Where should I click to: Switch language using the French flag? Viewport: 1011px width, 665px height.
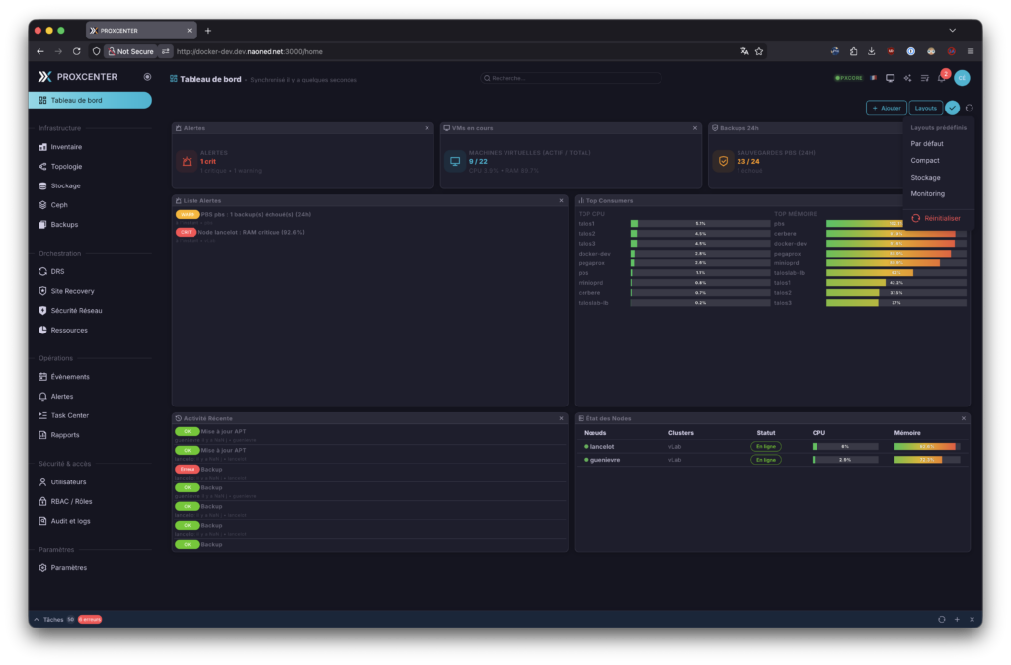click(872, 78)
